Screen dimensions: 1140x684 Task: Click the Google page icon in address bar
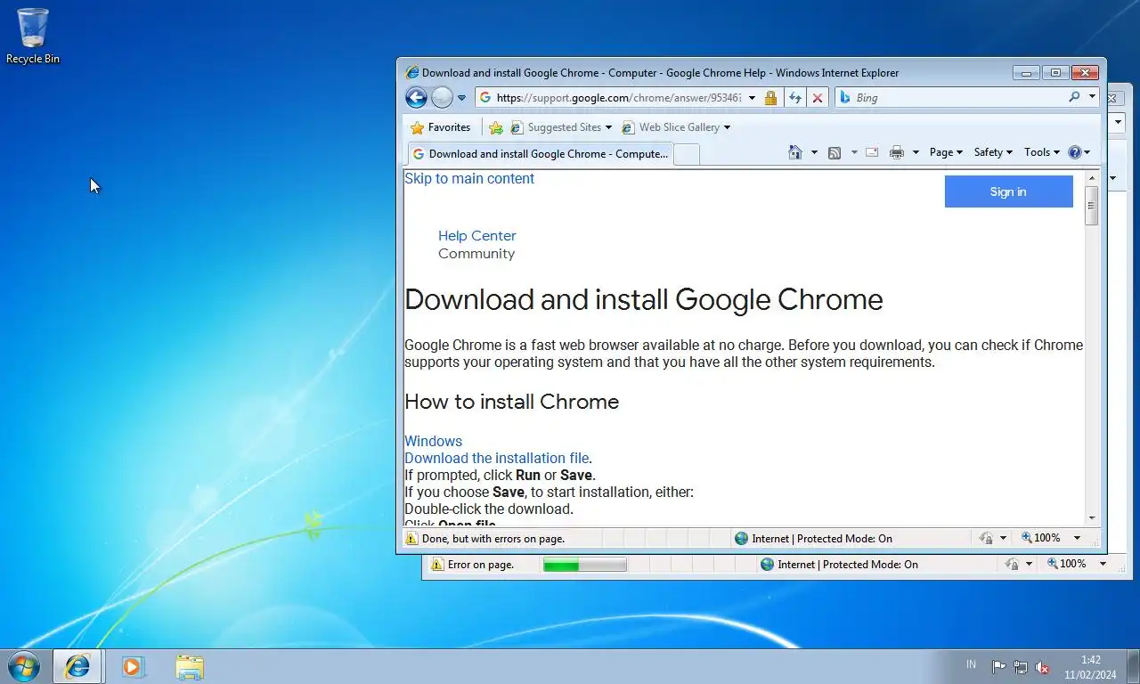pos(485,98)
